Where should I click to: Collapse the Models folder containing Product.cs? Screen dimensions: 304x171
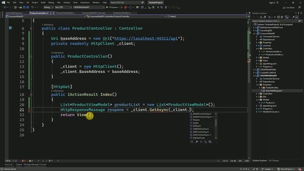point(257,100)
